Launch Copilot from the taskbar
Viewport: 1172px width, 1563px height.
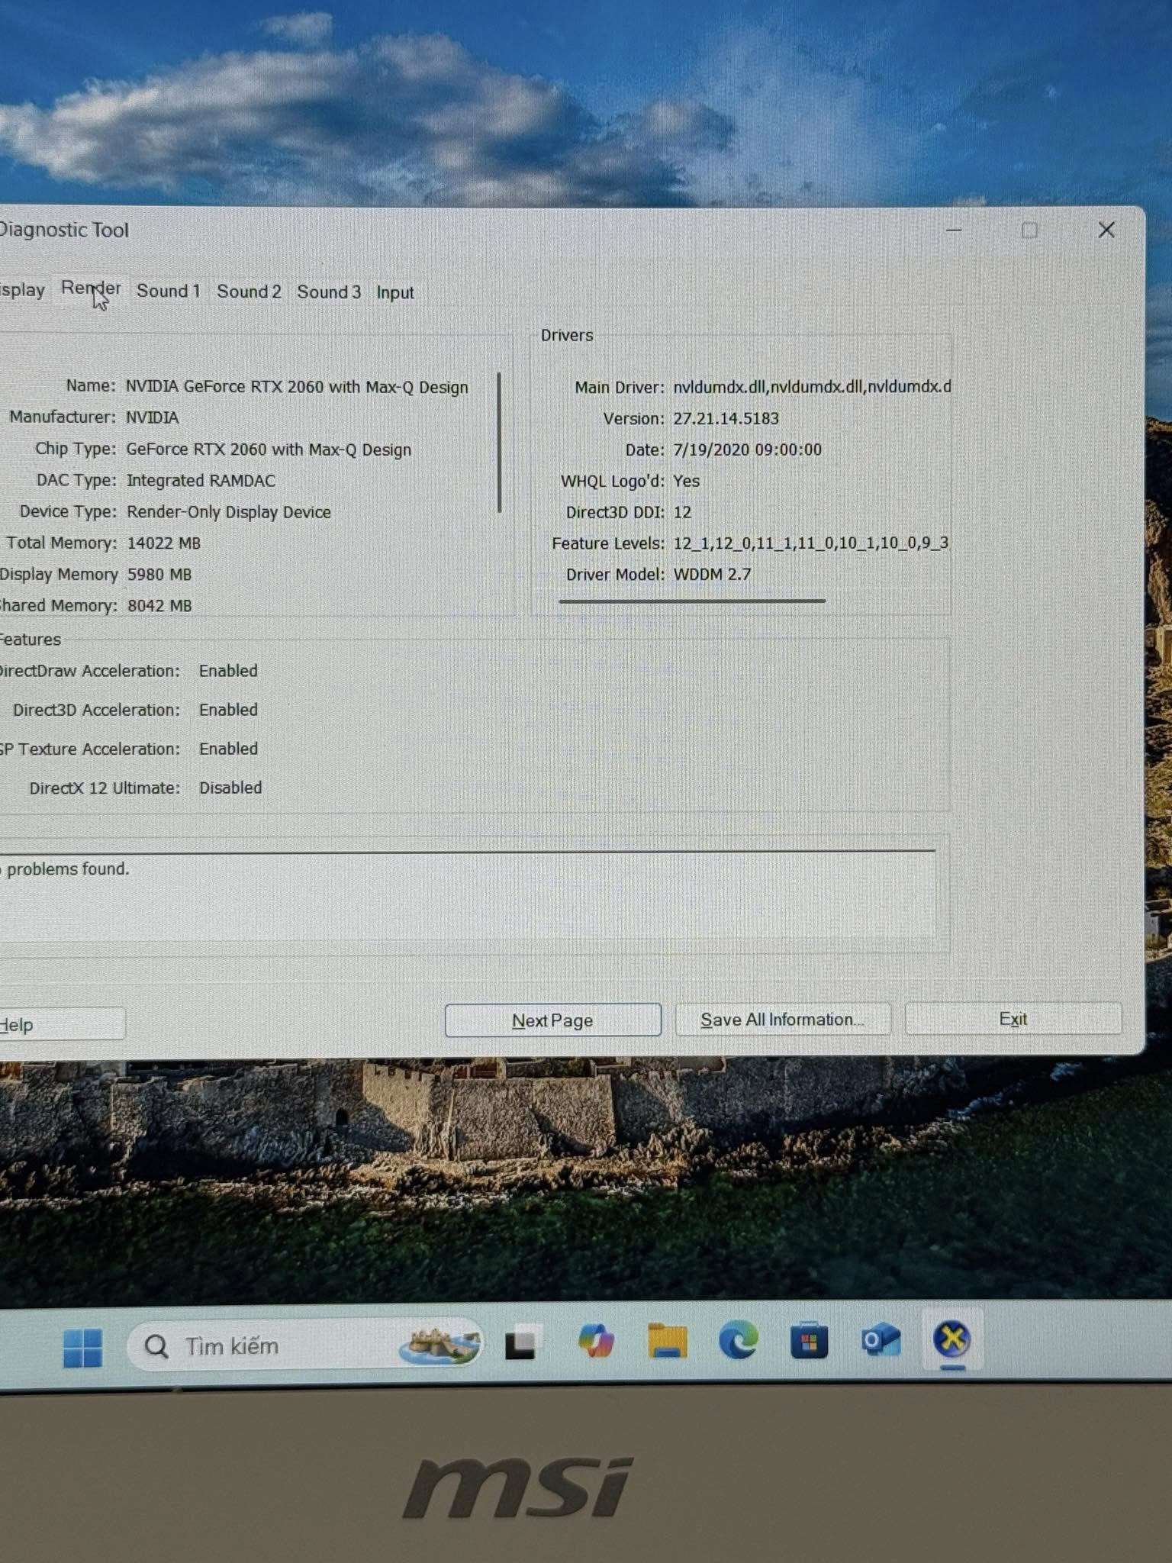(596, 1342)
